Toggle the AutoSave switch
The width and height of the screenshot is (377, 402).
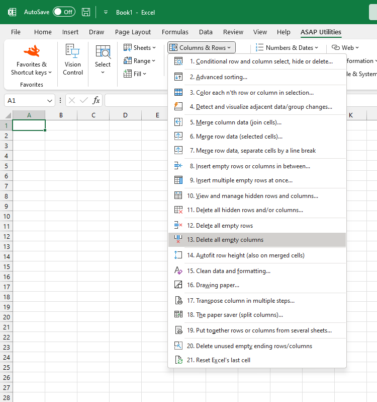[64, 12]
